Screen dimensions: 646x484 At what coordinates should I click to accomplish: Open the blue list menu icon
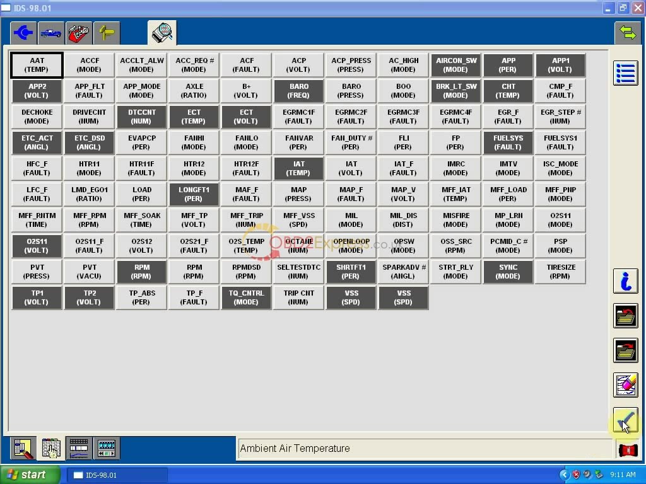click(x=625, y=73)
